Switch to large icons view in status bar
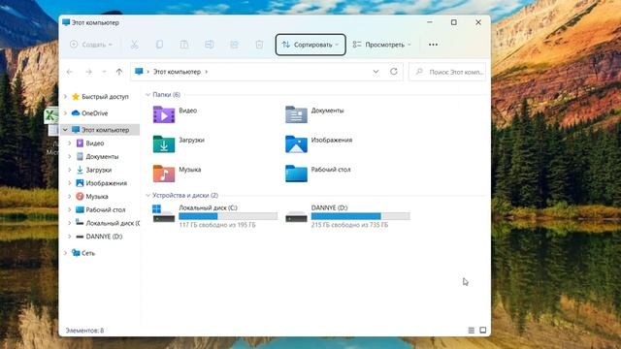621x349 pixels. click(x=483, y=330)
